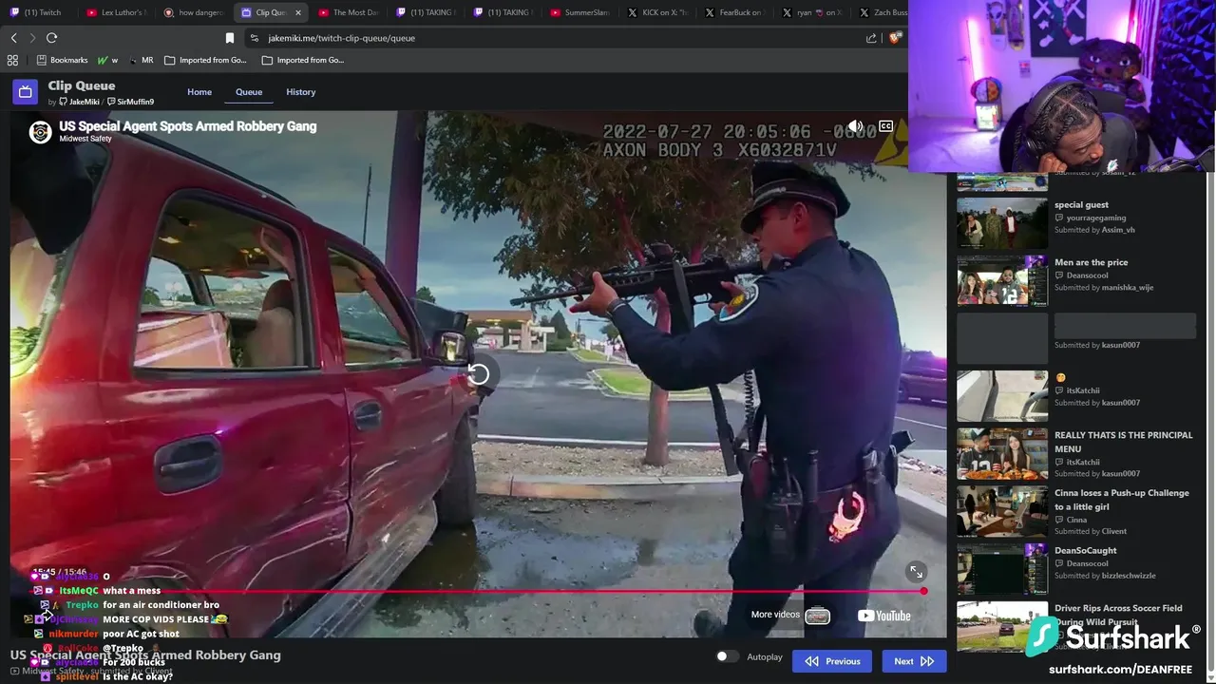The image size is (1216, 684).
Task: Click the itsKatchii emoji clip thumbnail
Action: pos(1002,395)
